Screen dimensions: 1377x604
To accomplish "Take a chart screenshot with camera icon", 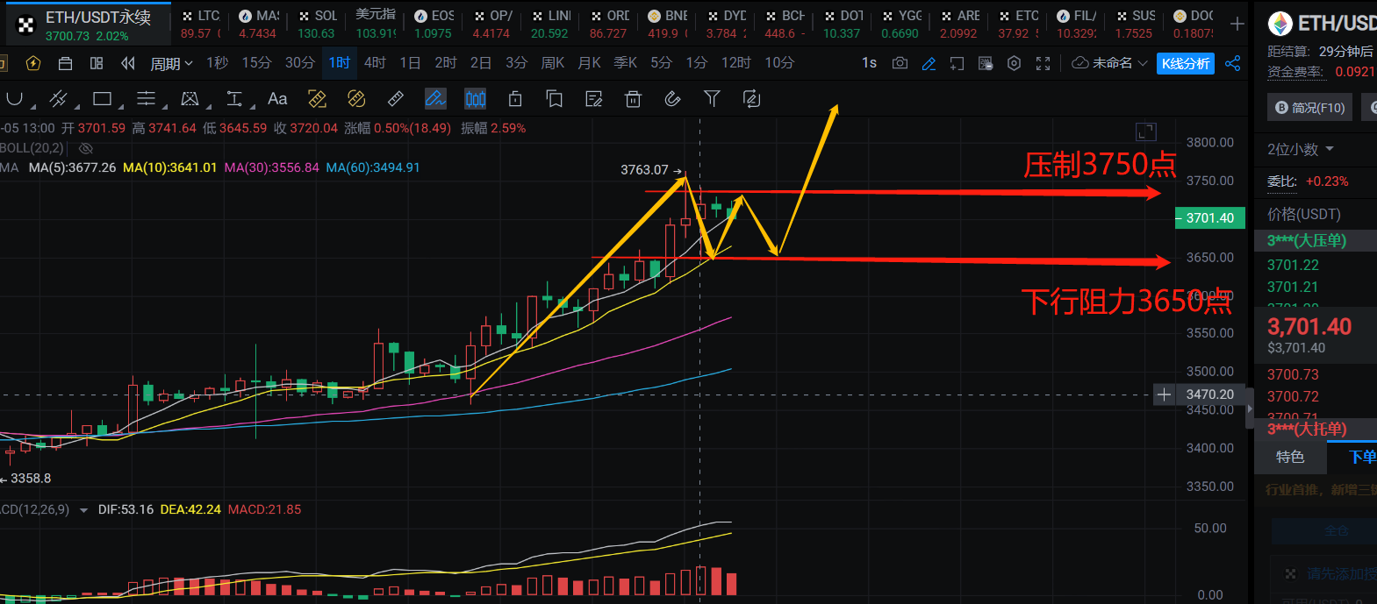I will (900, 63).
